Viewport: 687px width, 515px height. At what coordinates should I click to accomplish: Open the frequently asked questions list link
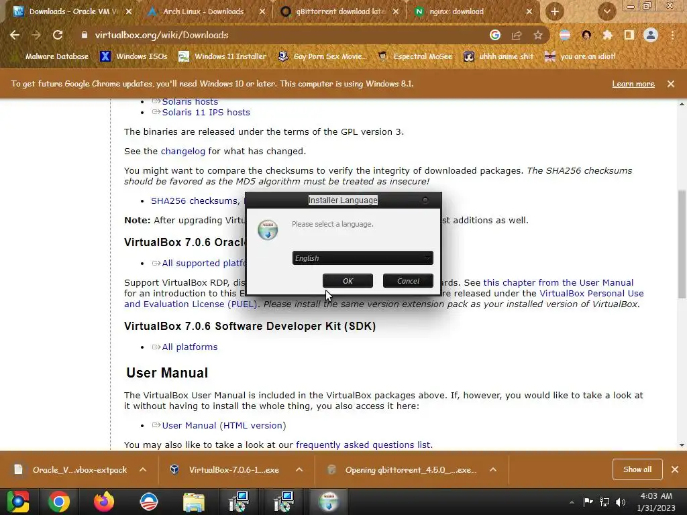click(363, 445)
